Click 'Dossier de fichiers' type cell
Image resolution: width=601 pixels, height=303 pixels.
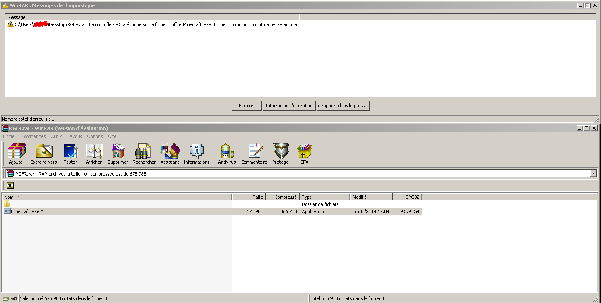tap(320, 204)
